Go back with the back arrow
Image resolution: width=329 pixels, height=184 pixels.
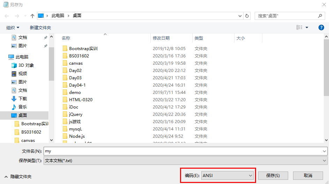point(7,16)
